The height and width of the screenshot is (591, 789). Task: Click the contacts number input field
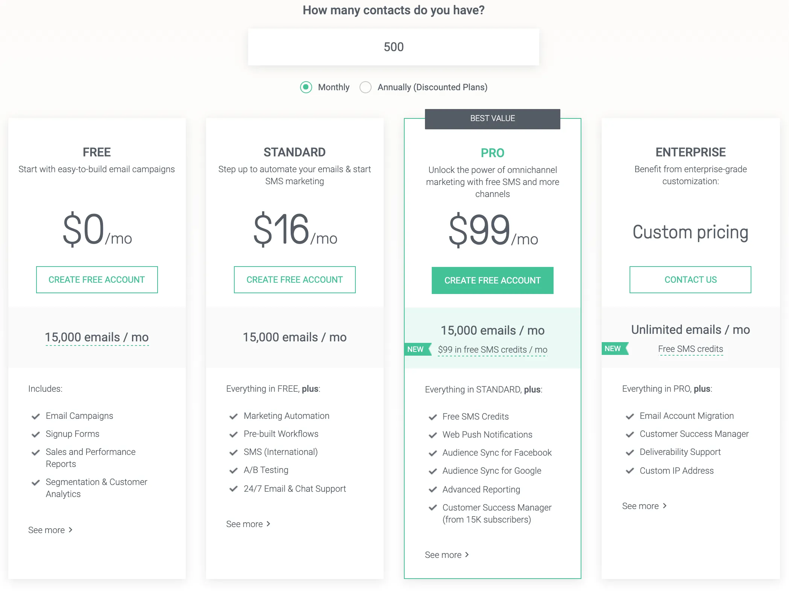[x=393, y=47]
